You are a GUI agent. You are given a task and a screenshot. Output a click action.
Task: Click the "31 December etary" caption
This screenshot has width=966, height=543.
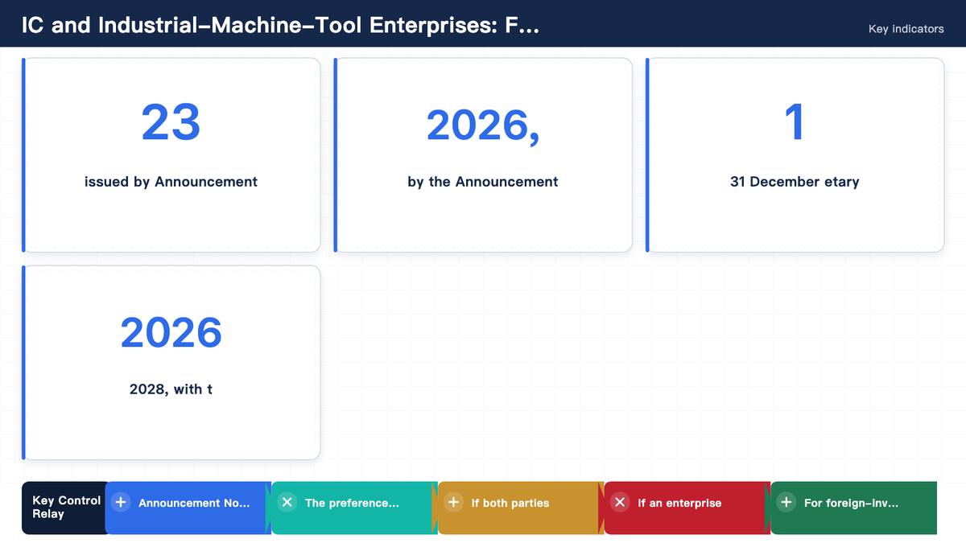point(795,182)
